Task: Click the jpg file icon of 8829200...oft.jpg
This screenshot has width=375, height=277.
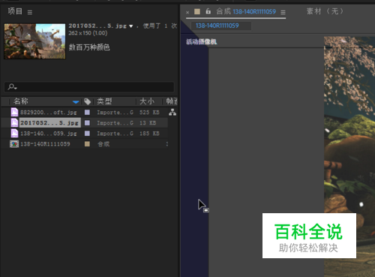Action: (x=14, y=112)
